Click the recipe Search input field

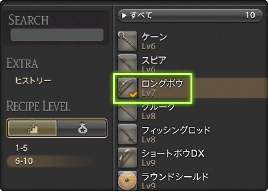[x=57, y=35]
